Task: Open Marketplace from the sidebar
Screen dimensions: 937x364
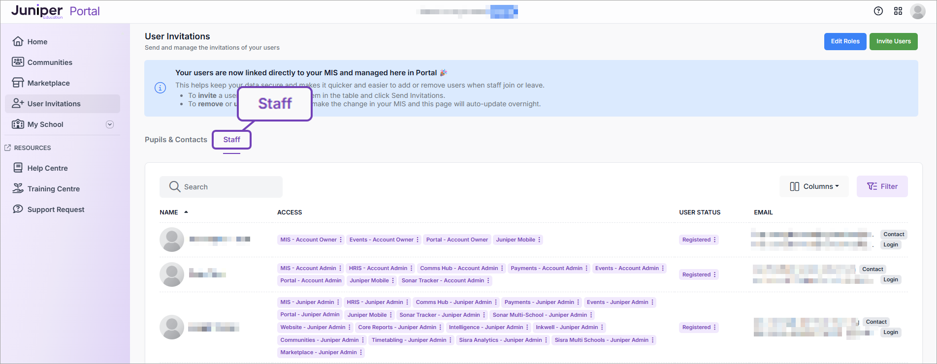Action: pyautogui.click(x=63, y=83)
